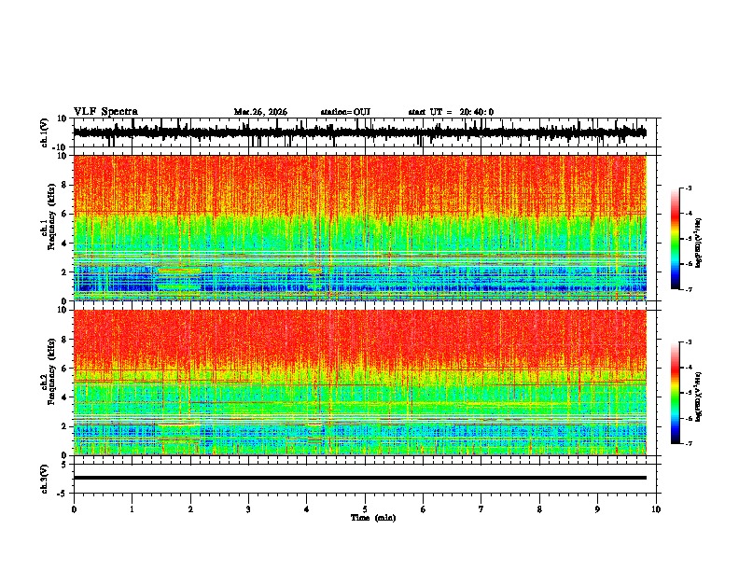This screenshot has height=571, width=739.
Task: Click the ch.2 spectrogram panel
Action: pyautogui.click(x=360, y=383)
